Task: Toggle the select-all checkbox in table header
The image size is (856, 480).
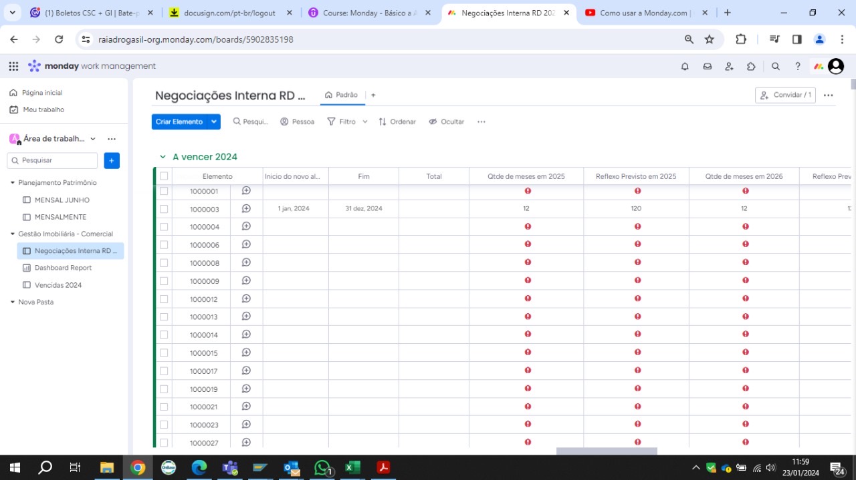Action: (x=164, y=176)
